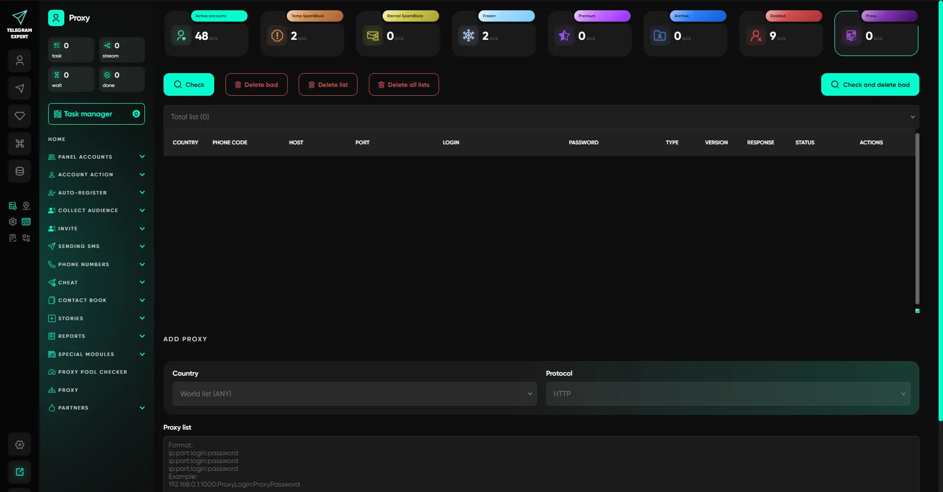Select the Deleted accounts icon card
The width and height of the screenshot is (943, 492).
pos(756,35)
